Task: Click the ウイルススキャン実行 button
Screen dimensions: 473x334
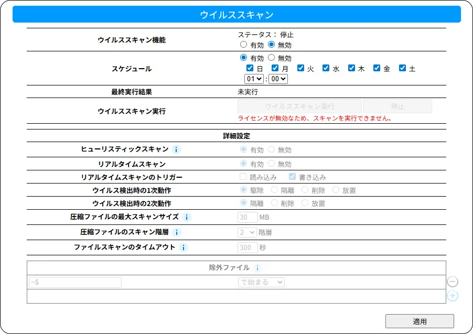Action: [x=299, y=106]
